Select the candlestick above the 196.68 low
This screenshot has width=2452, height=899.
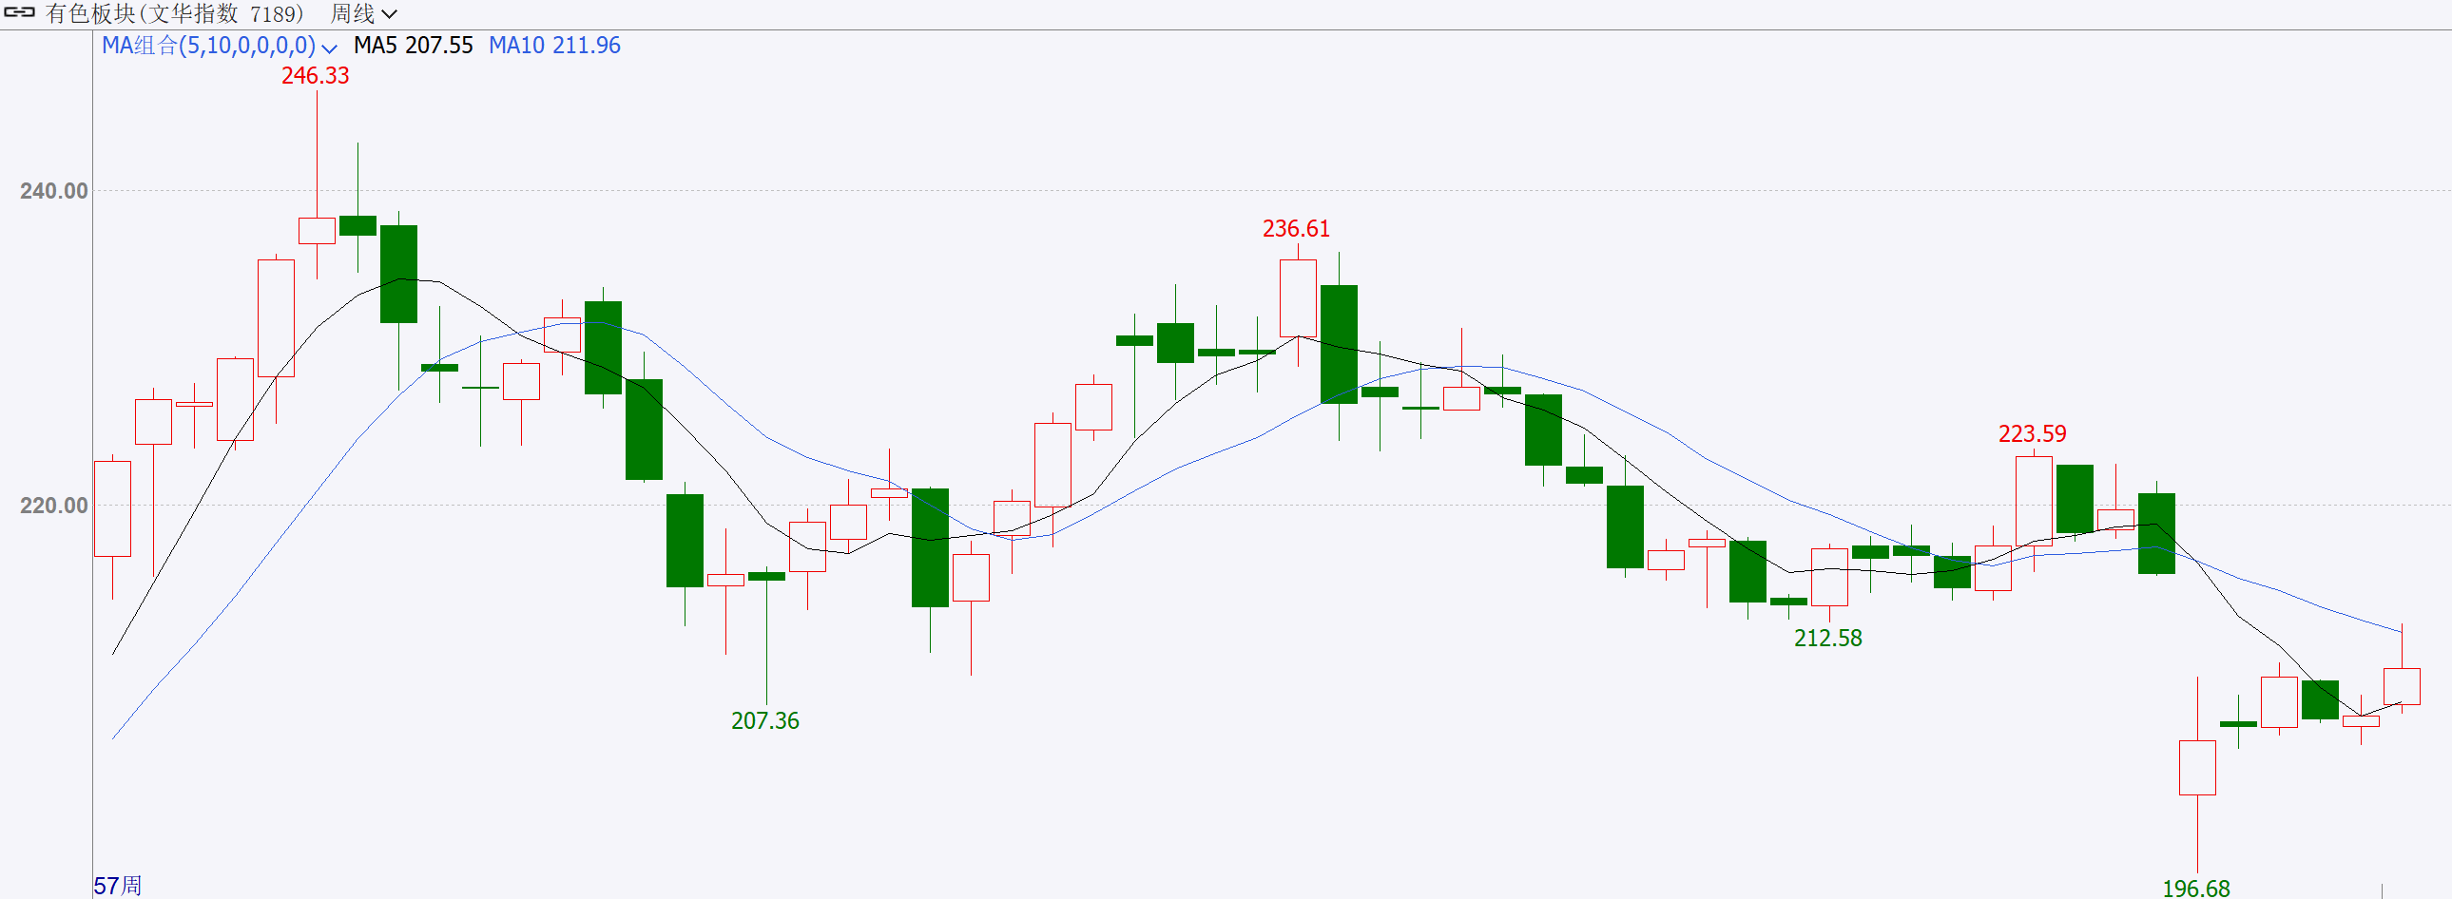point(2197,768)
